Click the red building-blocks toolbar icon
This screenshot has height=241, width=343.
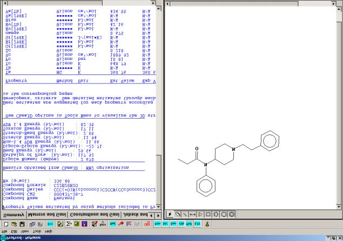click(x=147, y=224)
